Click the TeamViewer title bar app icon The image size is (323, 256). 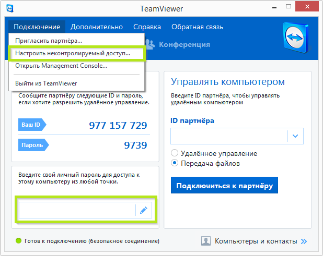(x=10, y=9)
